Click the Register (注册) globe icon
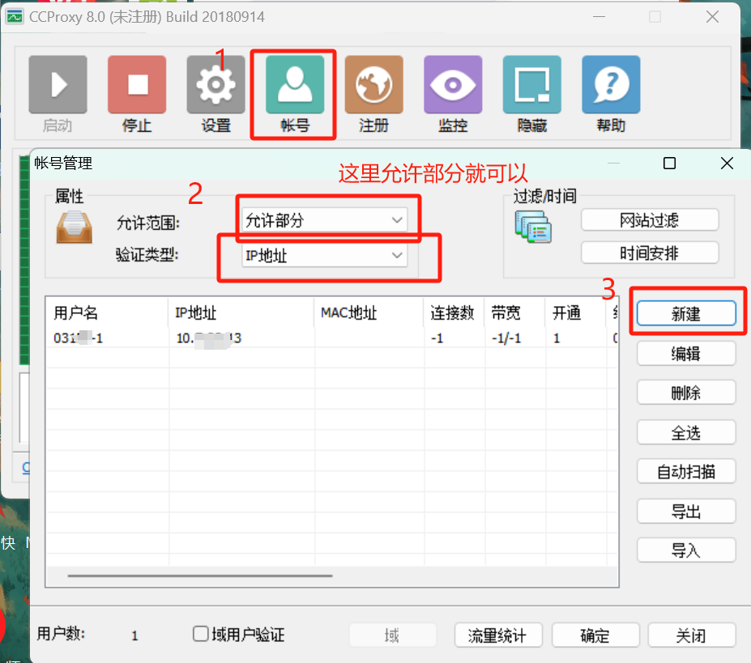751x663 pixels. [x=374, y=85]
